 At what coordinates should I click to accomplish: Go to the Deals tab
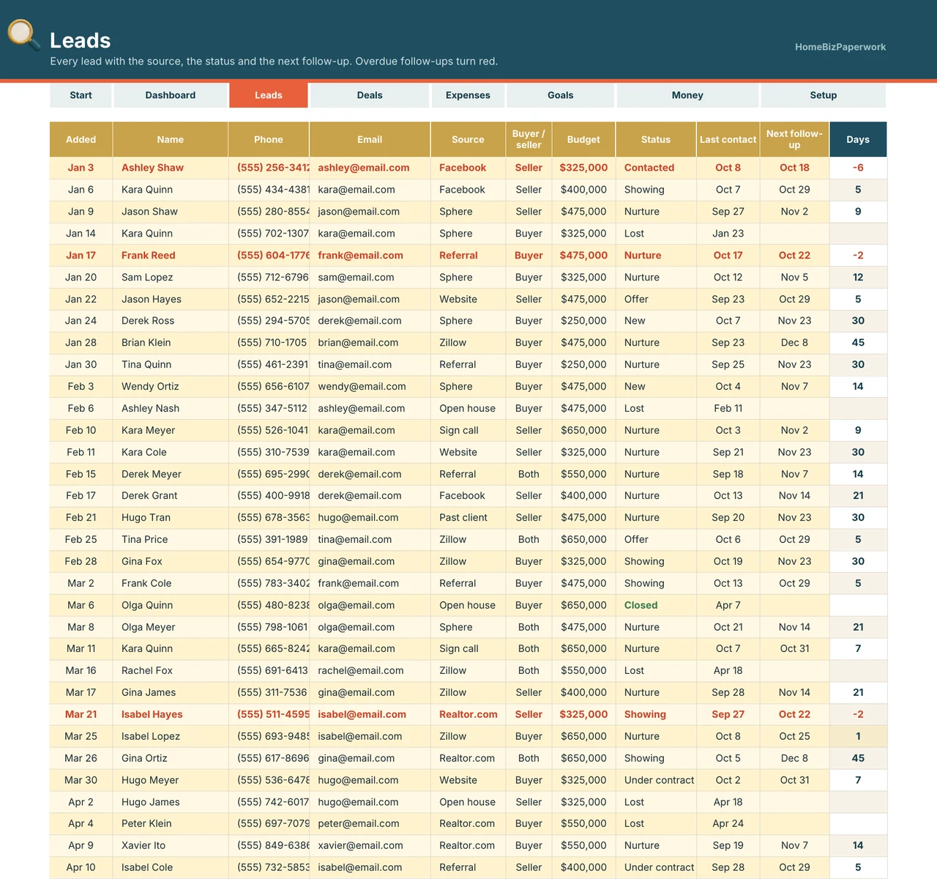pos(370,95)
